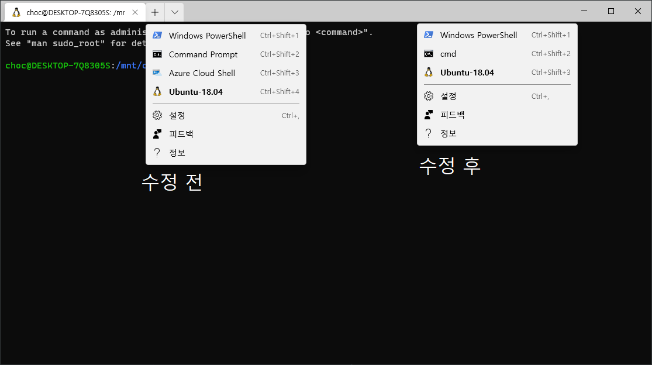Select Ubuntu-18.04 with Ctrl+Shift+3 shortcut
The width and height of the screenshot is (652, 365).
tap(497, 73)
